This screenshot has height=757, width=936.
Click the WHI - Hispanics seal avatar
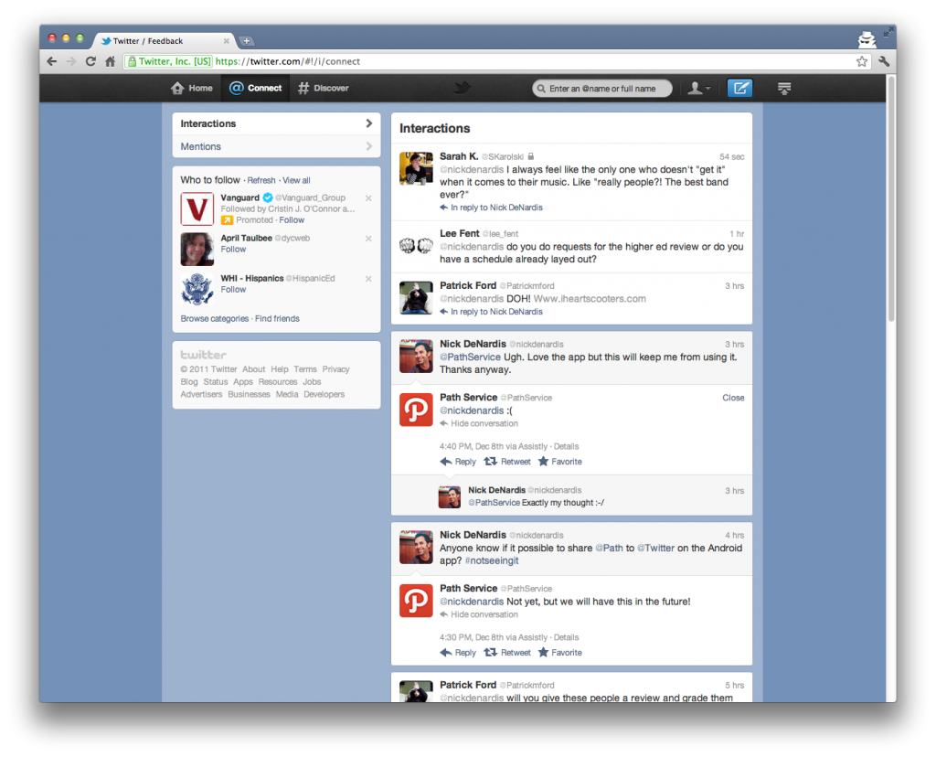coord(197,289)
